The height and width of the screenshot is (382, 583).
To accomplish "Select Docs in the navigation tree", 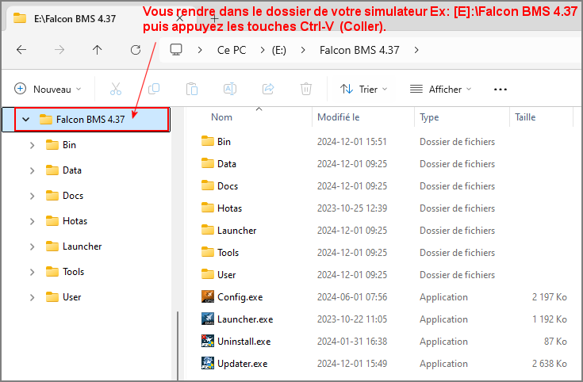I will pyautogui.click(x=73, y=196).
